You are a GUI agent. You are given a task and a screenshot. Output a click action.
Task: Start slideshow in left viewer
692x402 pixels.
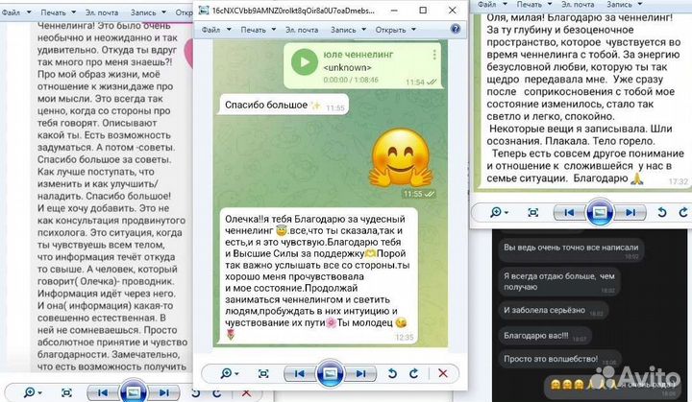134,391
